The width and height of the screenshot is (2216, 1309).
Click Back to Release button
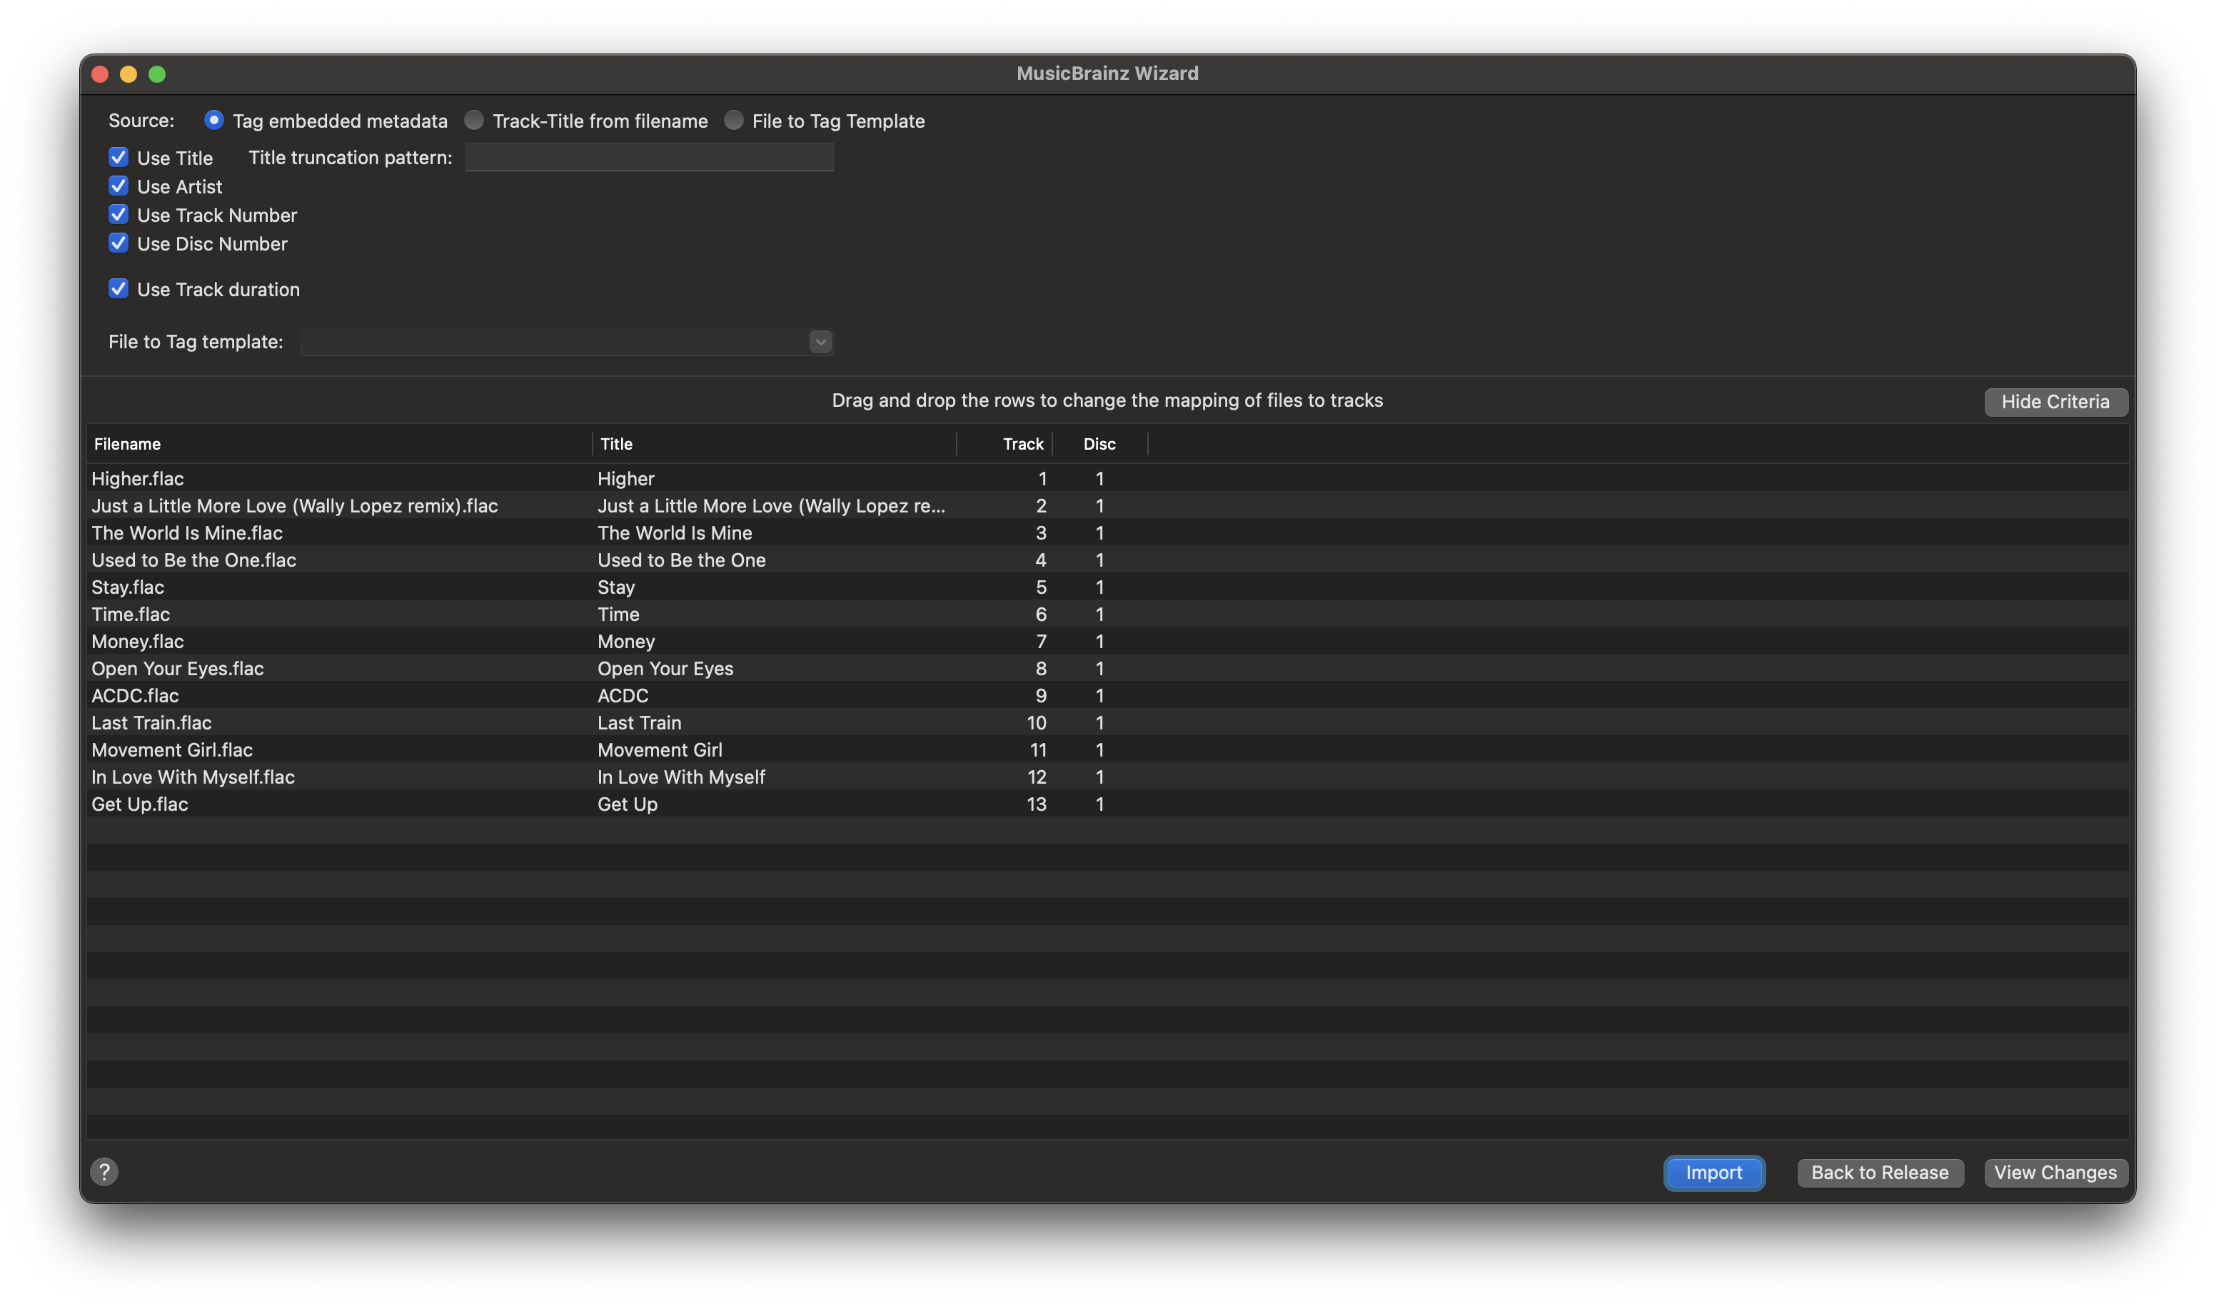coord(1880,1172)
